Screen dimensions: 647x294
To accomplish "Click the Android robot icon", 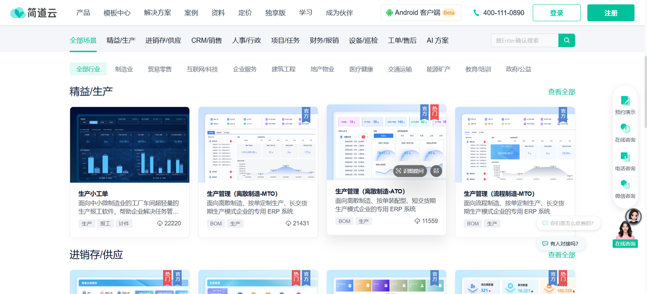I will point(389,13).
